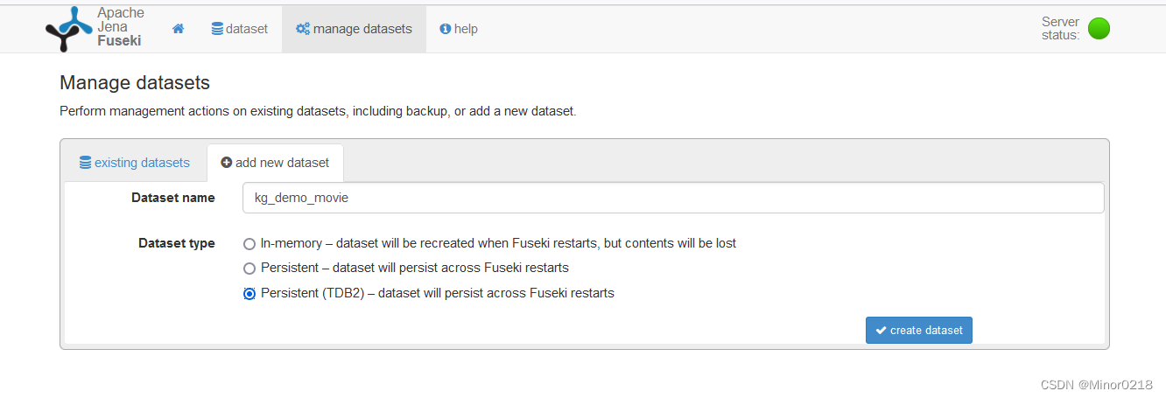This screenshot has width=1166, height=398.
Task: Choose the Persistent dataset type option
Action: pyautogui.click(x=249, y=269)
